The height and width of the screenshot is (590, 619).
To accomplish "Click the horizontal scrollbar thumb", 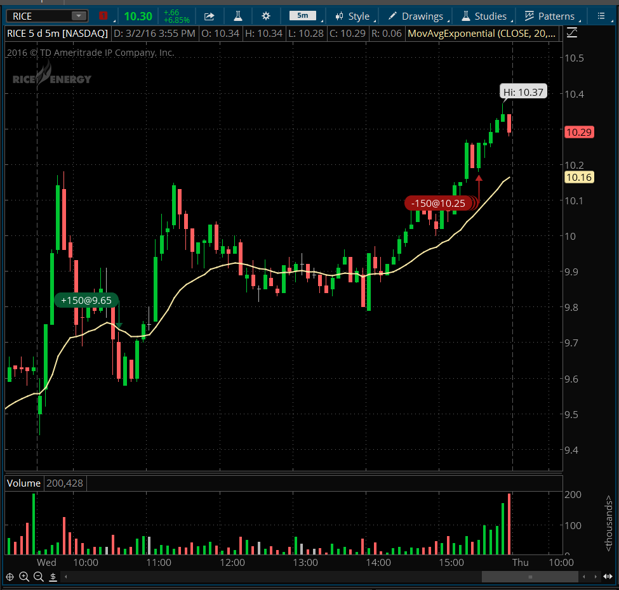I will click(x=529, y=577).
